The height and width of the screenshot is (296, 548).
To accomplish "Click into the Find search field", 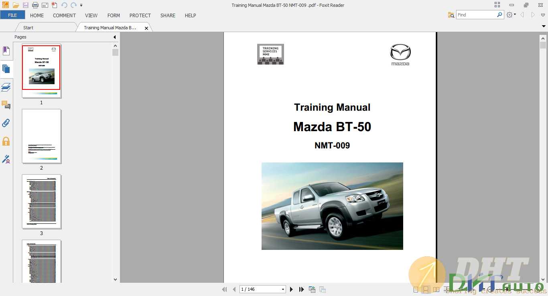I will [x=476, y=15].
